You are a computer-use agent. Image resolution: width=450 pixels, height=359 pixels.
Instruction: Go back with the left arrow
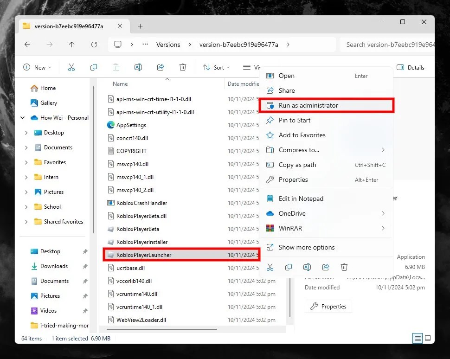pos(27,45)
